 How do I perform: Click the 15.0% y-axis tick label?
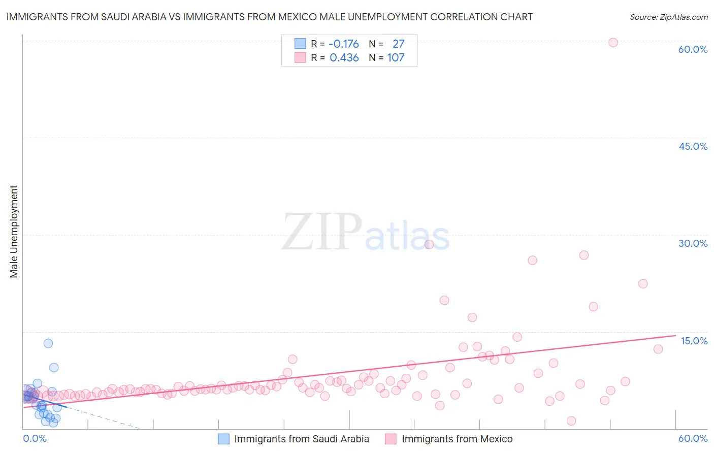[x=694, y=341]
